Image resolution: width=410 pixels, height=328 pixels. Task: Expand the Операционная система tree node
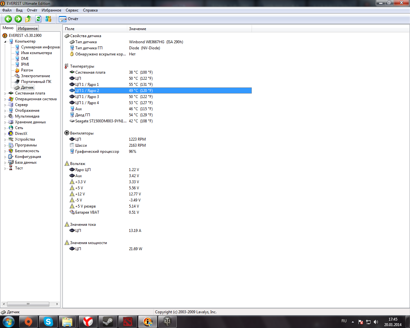pos(5,99)
